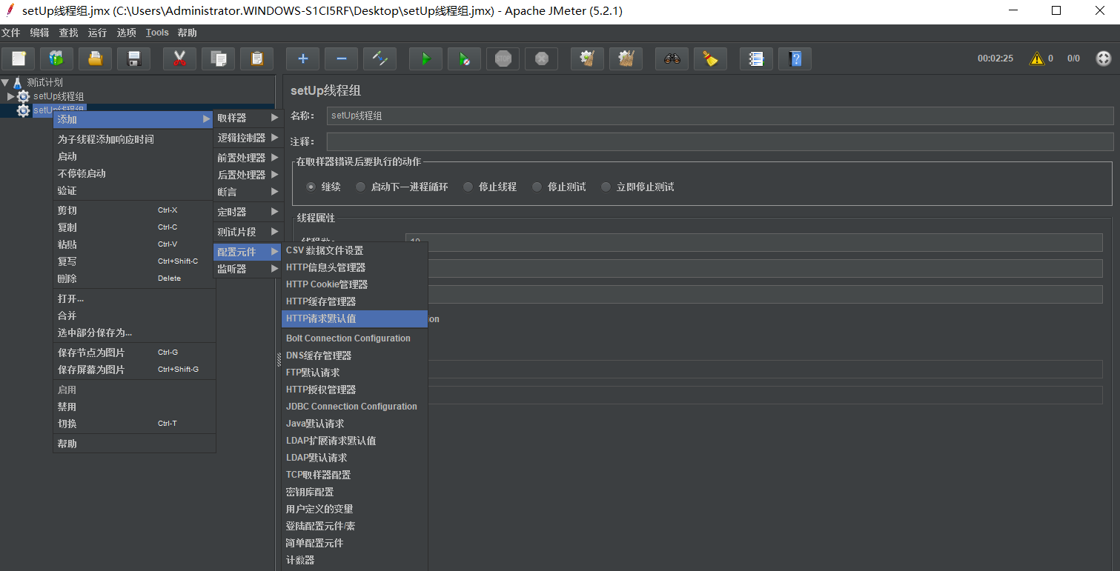Click the Shutdown toolbar icon

541,59
